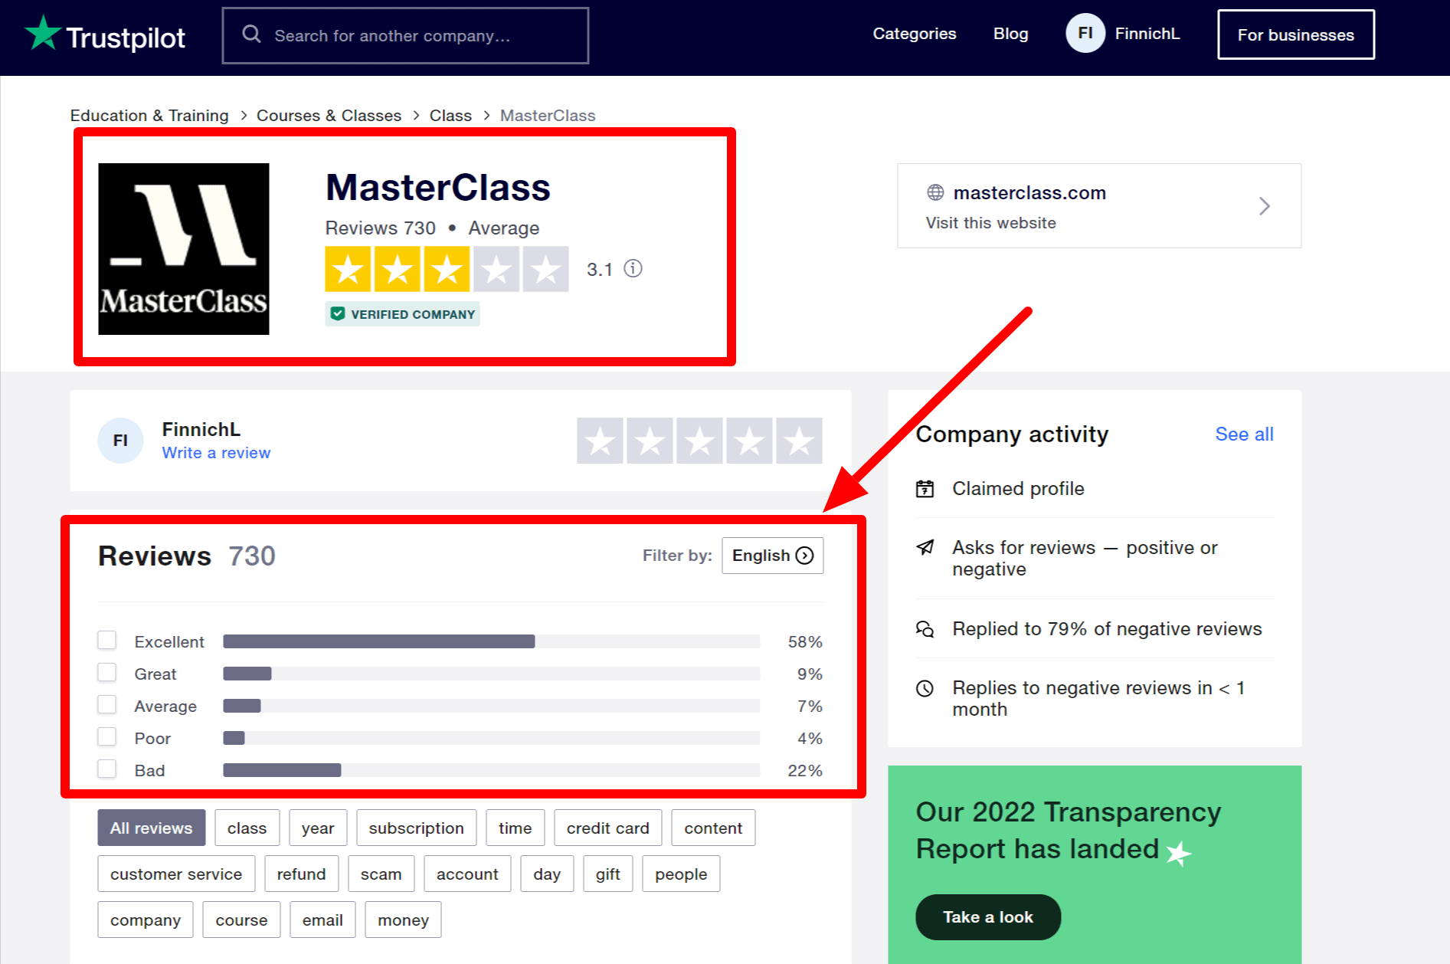
Task: Click the paper plane Asks for reviews icon
Action: (925, 547)
